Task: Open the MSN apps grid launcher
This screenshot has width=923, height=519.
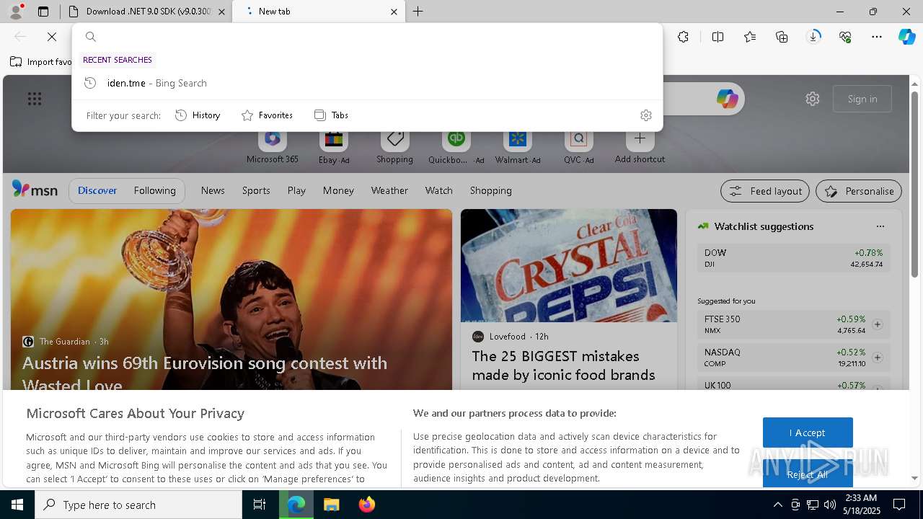Action: [x=35, y=99]
